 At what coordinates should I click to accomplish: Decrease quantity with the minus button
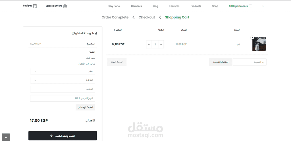161,44
